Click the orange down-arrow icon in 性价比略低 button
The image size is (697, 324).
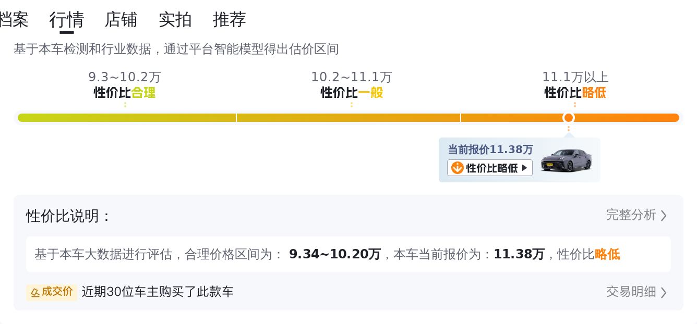[457, 168]
